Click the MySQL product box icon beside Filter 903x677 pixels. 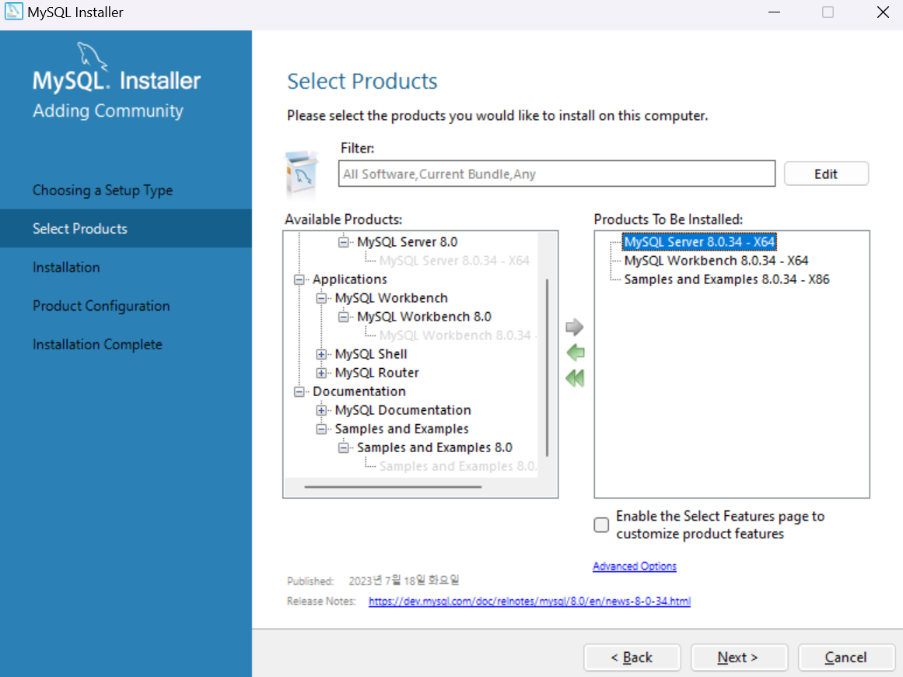coord(302,174)
